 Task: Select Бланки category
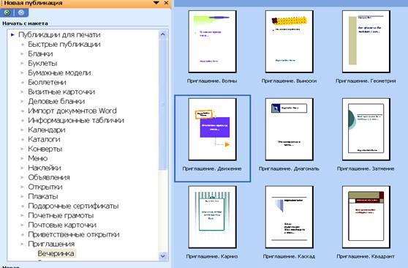click(40, 53)
